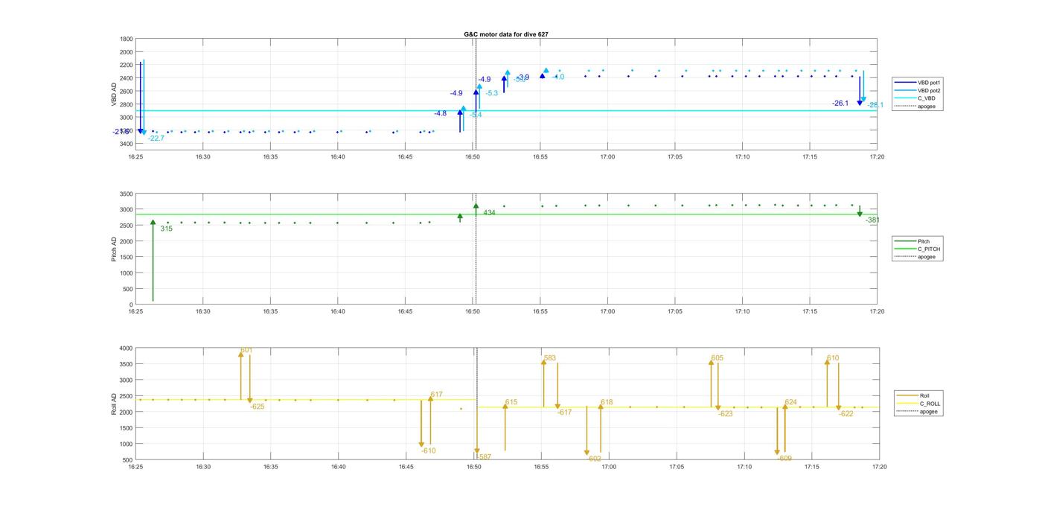Click the 618 roll label
Image resolution: width=1042 pixels, height=516 pixels.
pyautogui.click(x=607, y=402)
